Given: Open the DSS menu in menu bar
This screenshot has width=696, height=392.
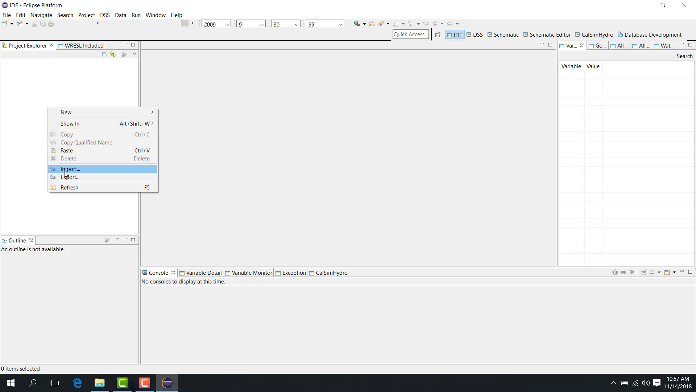Looking at the screenshot, I should click(105, 15).
